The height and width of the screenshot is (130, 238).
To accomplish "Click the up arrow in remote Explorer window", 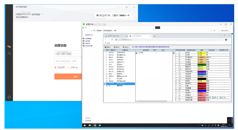I will point(92,31).
